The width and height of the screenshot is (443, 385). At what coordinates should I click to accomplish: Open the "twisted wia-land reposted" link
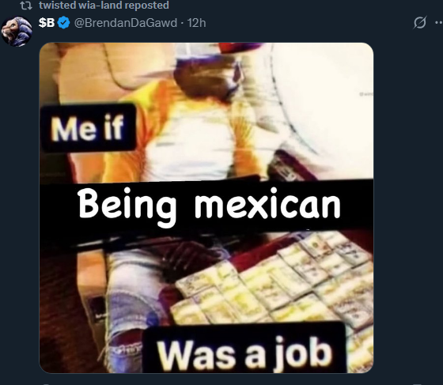pos(104,6)
